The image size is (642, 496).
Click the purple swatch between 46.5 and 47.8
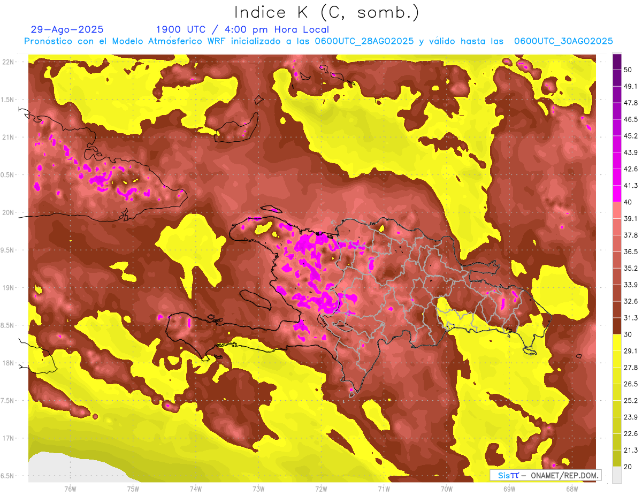coord(617,111)
